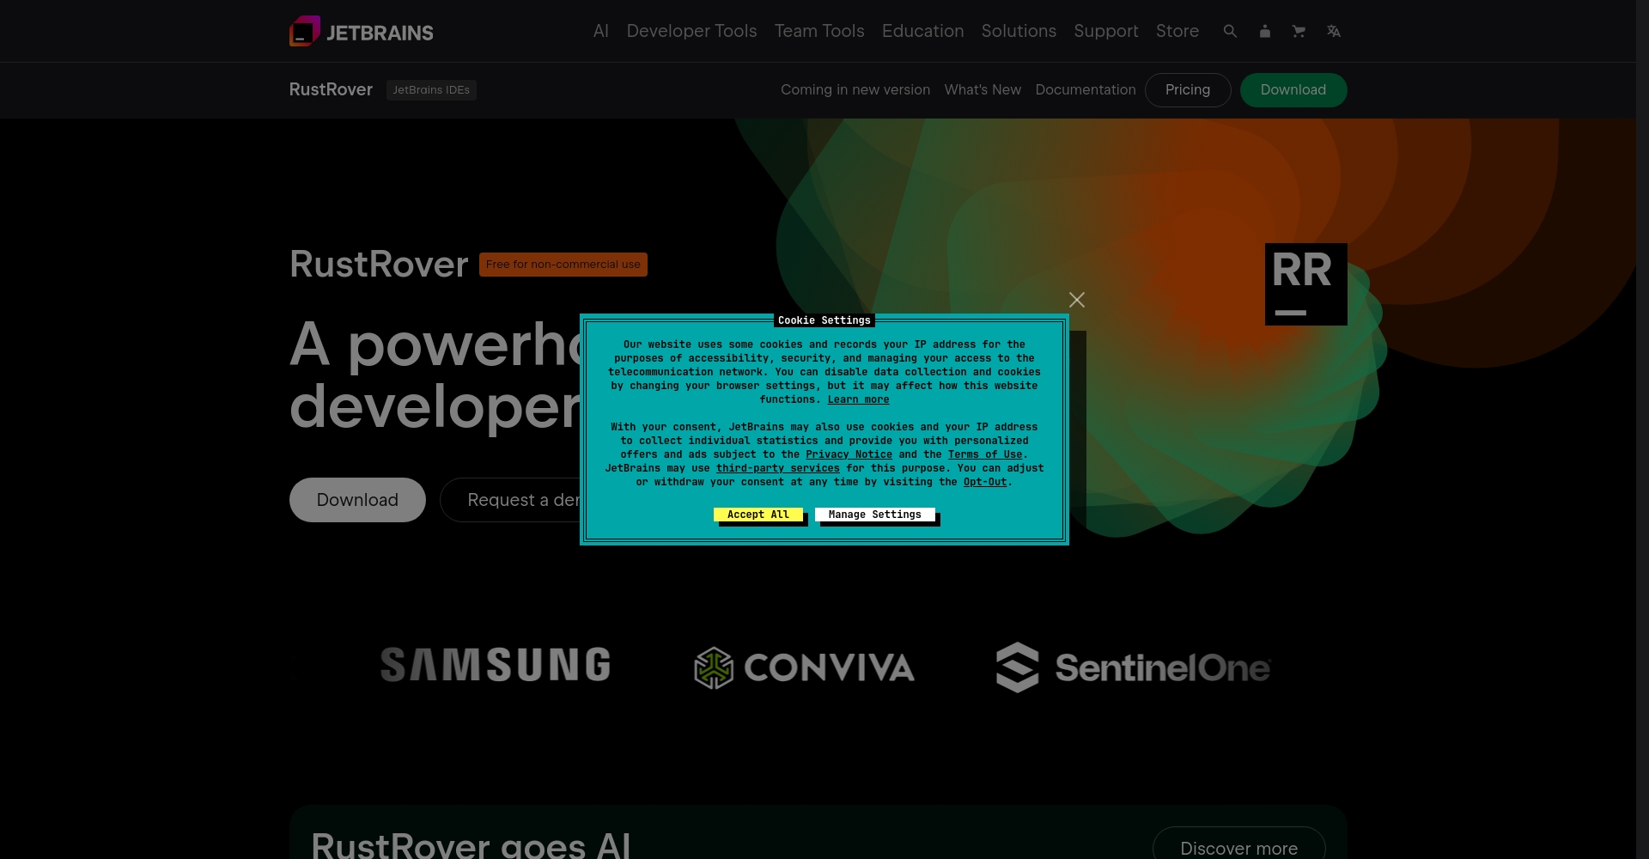Open the AI menu
Viewport: 1649px width, 859px height.
point(601,31)
